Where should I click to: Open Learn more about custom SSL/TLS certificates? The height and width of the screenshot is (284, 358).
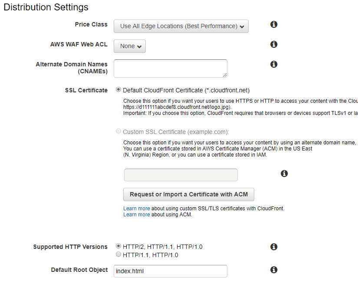click(x=136, y=209)
